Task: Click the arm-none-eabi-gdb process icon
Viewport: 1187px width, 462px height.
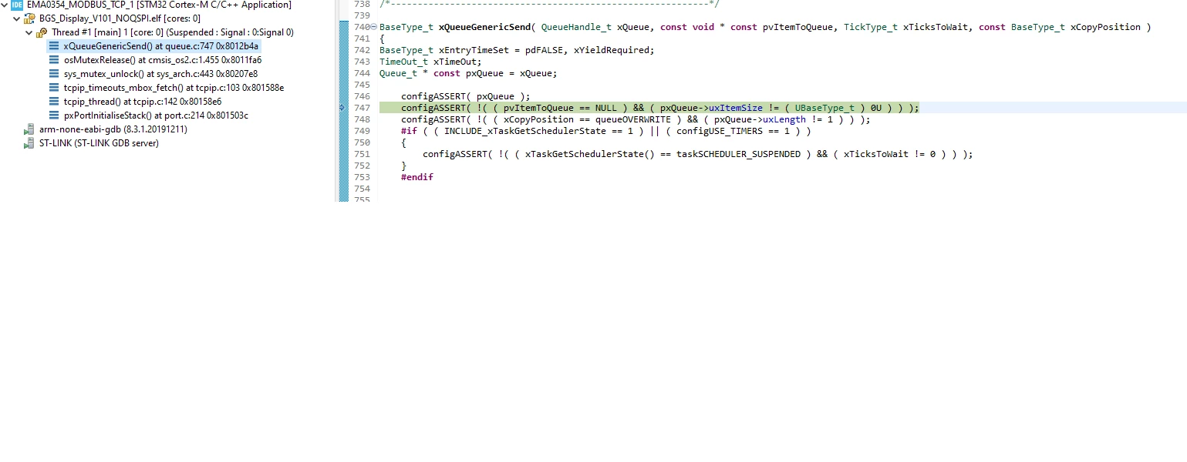Action: 29,129
